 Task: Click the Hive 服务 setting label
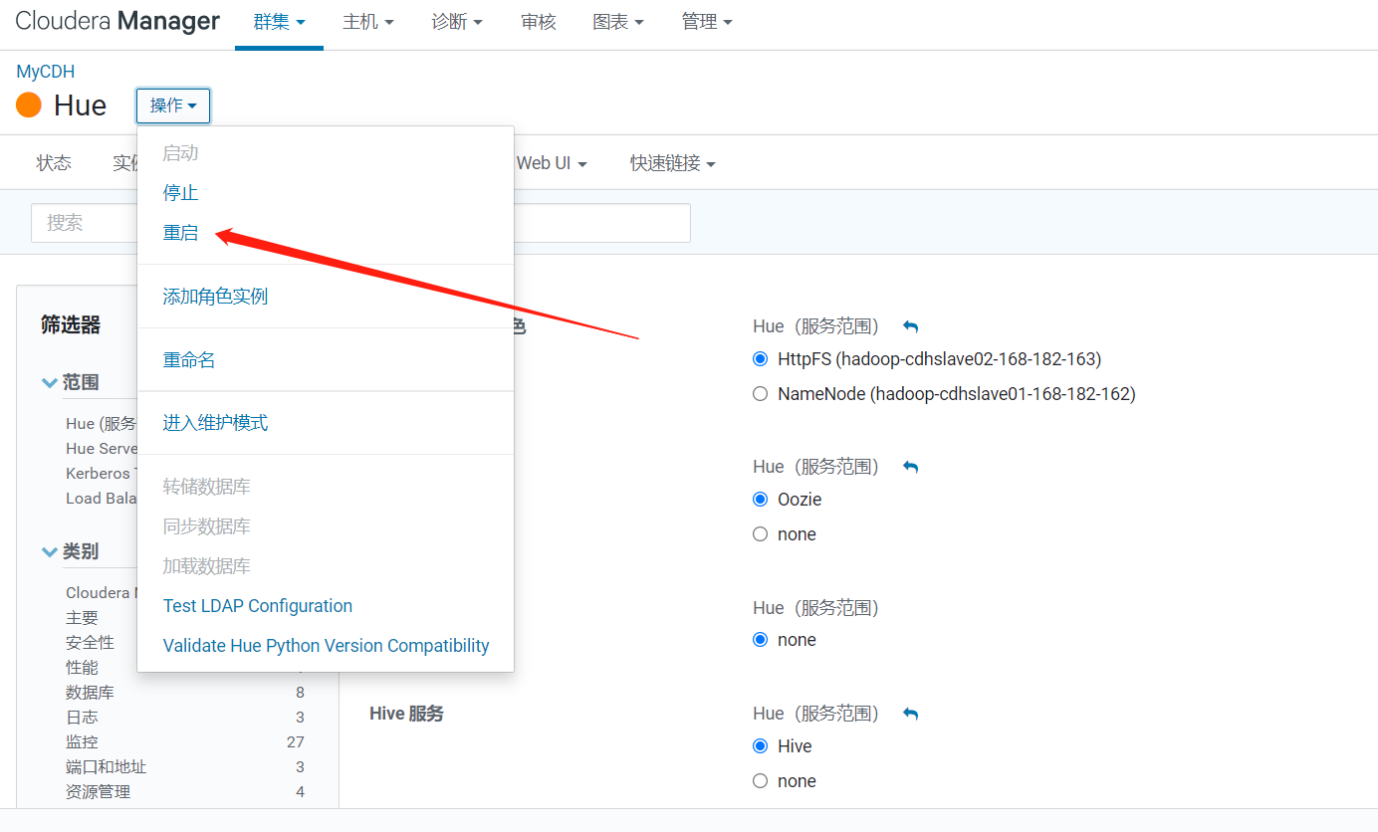click(406, 714)
